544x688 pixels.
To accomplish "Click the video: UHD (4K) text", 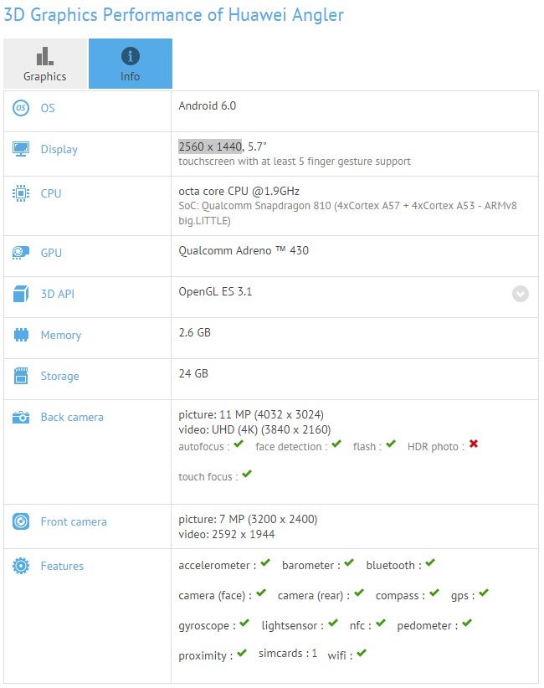I will tap(254, 429).
